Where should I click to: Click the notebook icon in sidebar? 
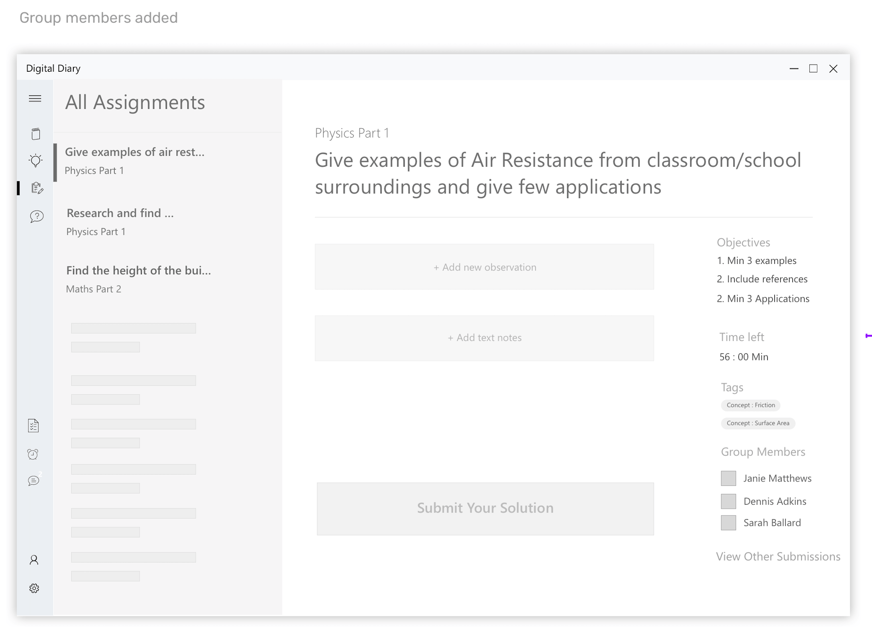tap(35, 134)
